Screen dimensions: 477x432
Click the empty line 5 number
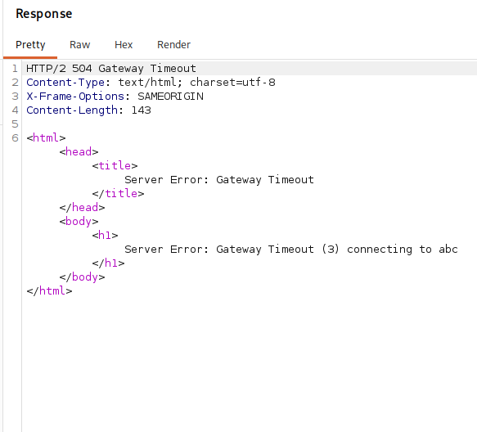[15, 124]
